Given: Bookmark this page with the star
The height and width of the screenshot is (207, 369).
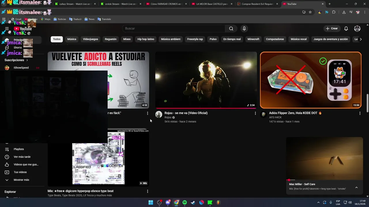Looking at the screenshot, I should click(x=310, y=12).
